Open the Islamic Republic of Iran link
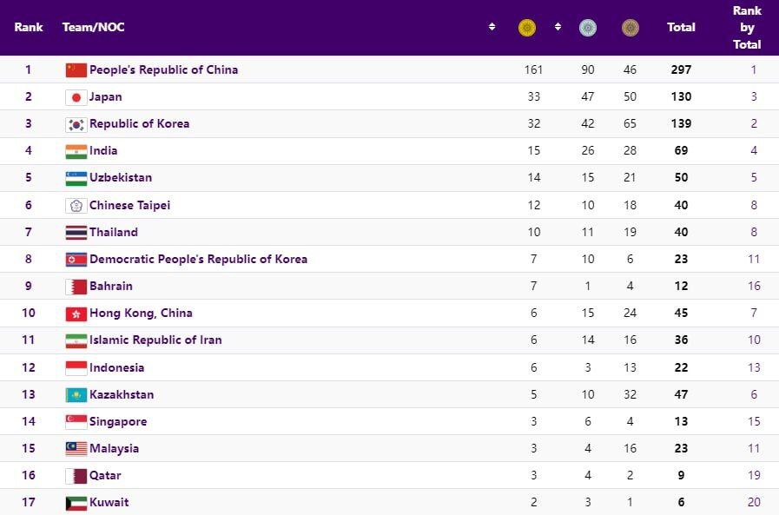779x515 pixels. 155,340
